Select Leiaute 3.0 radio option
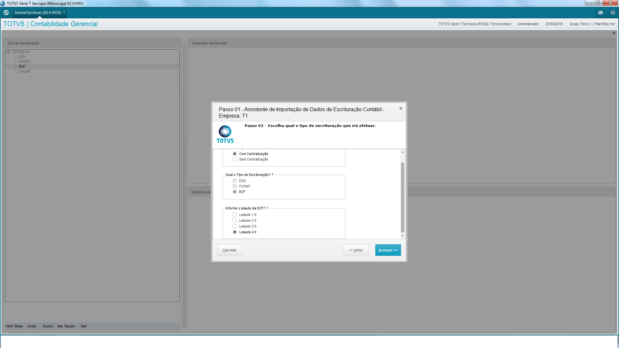Screen dimensions: 619x348 pyautogui.click(x=235, y=227)
